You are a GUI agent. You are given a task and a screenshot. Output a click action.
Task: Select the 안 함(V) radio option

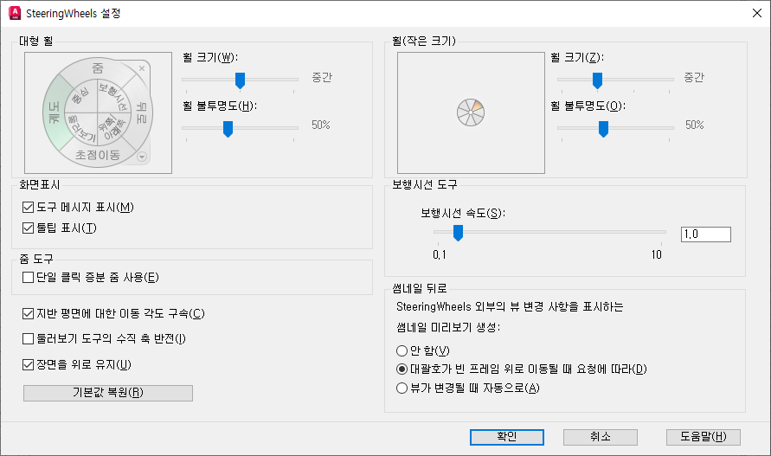pos(402,350)
